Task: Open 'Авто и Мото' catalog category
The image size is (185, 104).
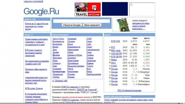Action: coord(58,39)
